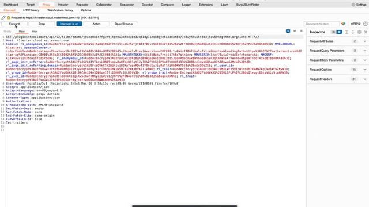This screenshot has height=207, width=369.
Task: Click the Inspector panel title
Action: (317, 32)
